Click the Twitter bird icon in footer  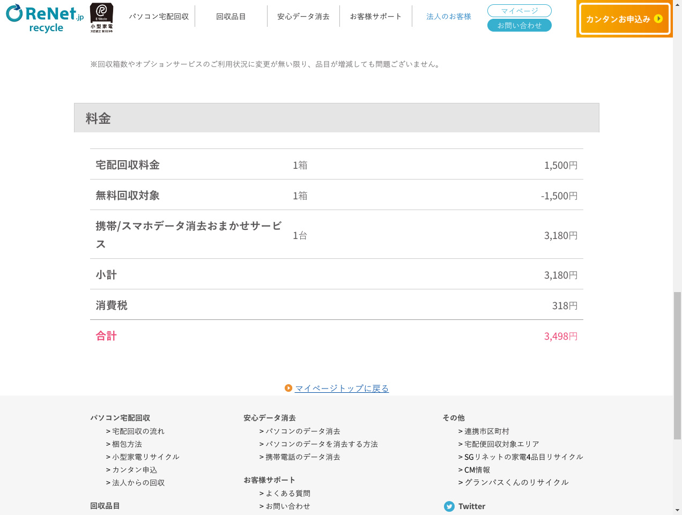[x=449, y=506]
